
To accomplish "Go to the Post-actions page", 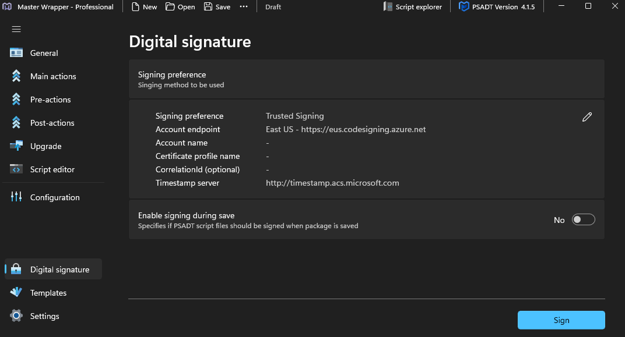I will (52, 123).
